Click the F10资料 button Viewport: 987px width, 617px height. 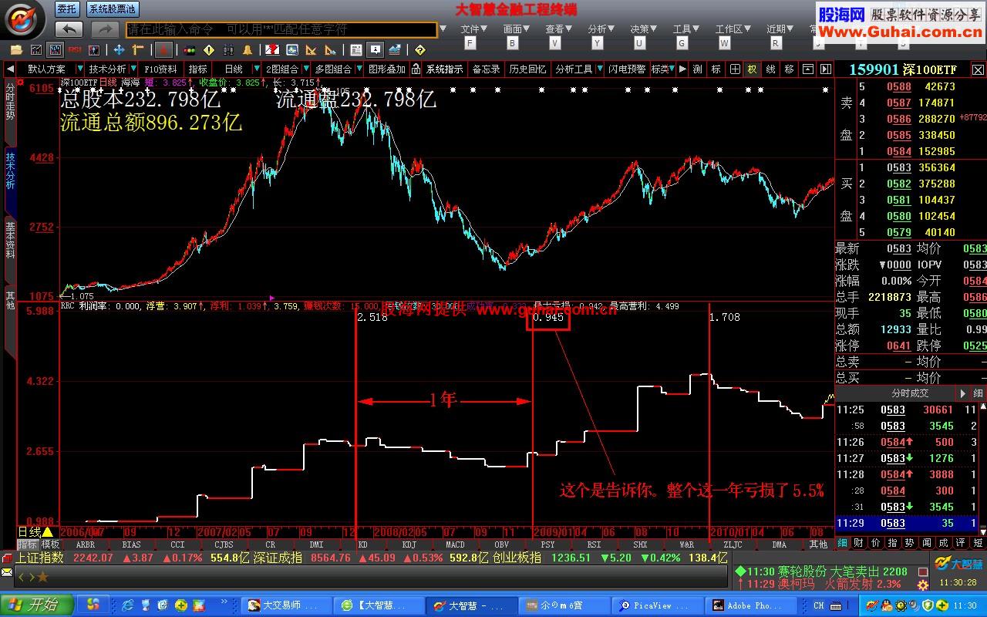click(x=160, y=69)
